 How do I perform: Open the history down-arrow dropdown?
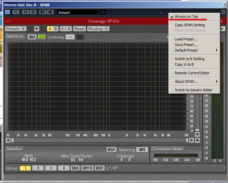tap(37, 29)
